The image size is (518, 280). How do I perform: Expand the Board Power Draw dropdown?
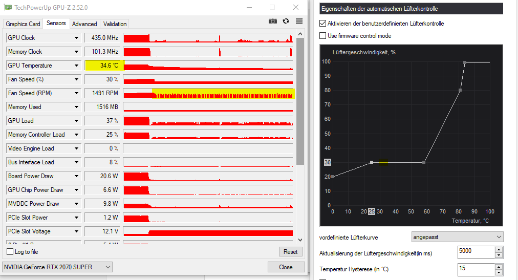pyautogui.click(x=76, y=176)
